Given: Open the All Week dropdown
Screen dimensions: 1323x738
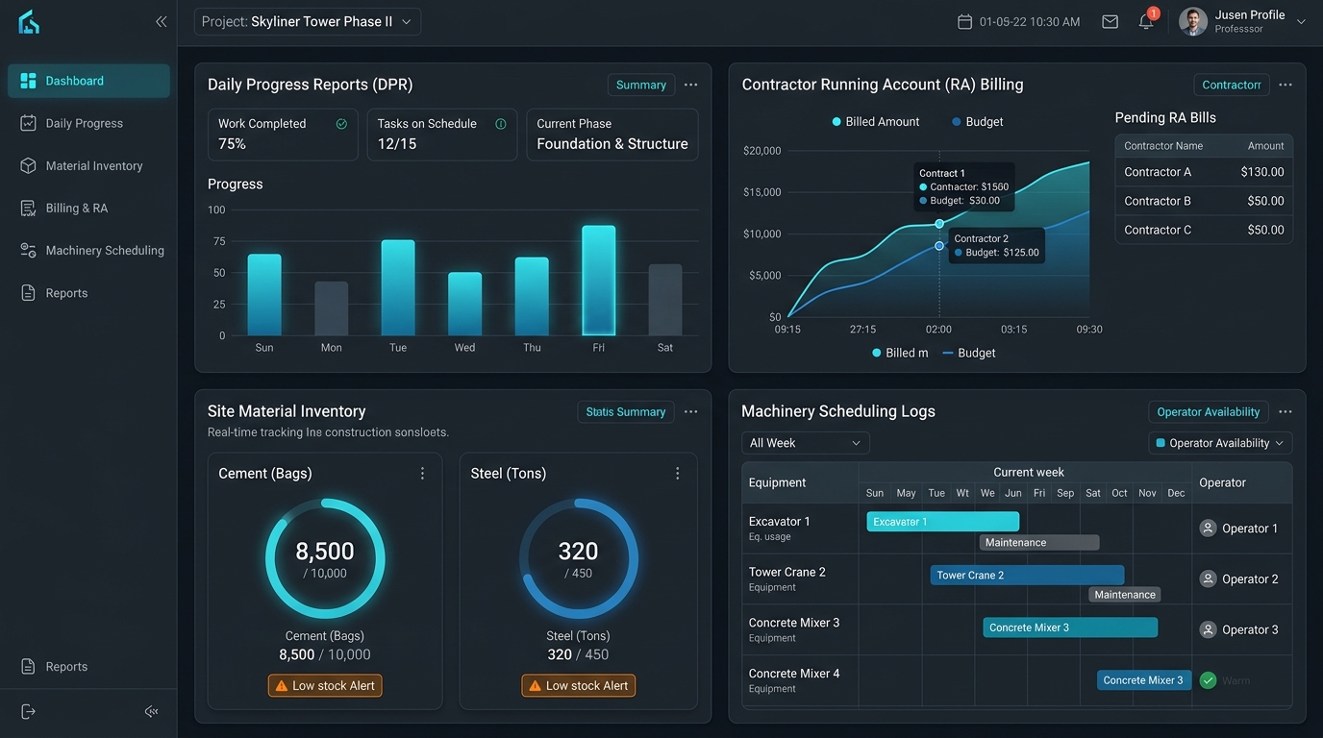Looking at the screenshot, I should [x=806, y=443].
